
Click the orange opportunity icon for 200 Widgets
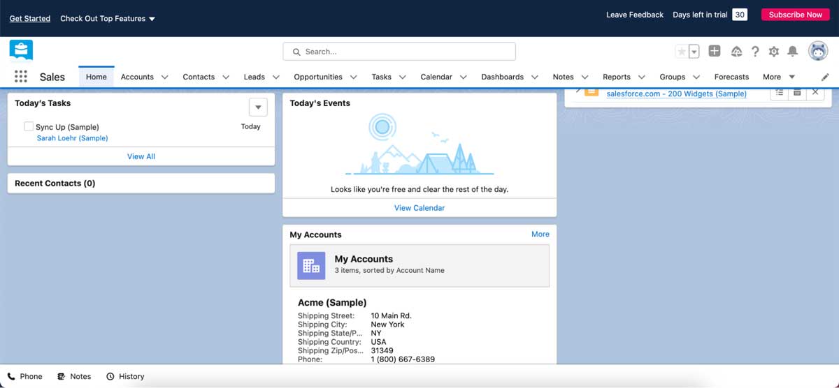point(591,92)
